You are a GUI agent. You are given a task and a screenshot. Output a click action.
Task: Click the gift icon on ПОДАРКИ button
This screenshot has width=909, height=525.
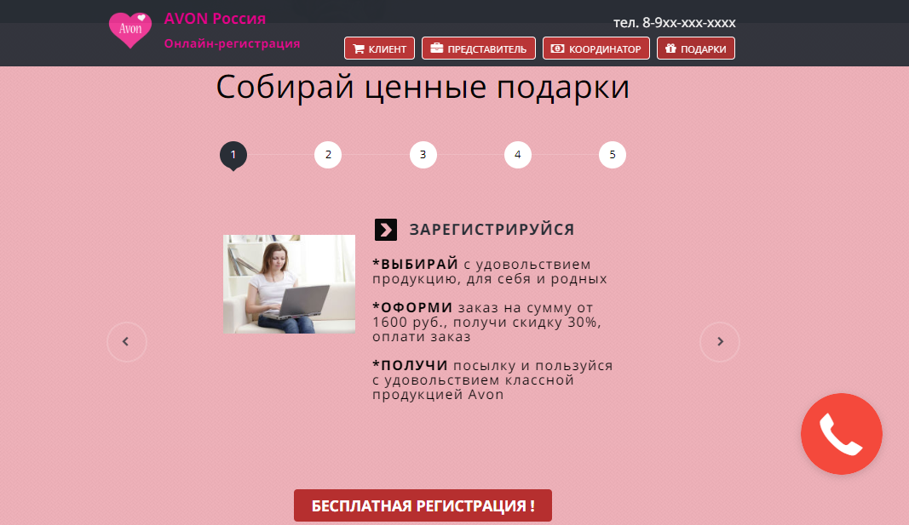coord(670,49)
